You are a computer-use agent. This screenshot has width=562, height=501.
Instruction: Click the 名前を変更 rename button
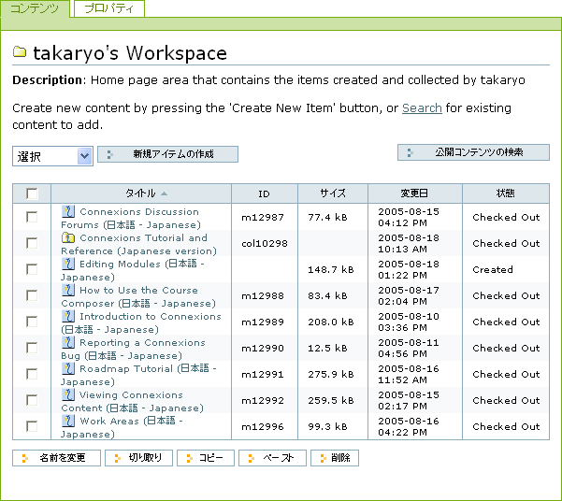click(x=56, y=458)
